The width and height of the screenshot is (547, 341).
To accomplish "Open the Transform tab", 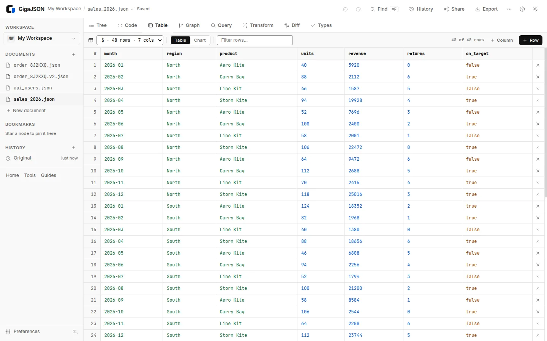I will coord(258,25).
